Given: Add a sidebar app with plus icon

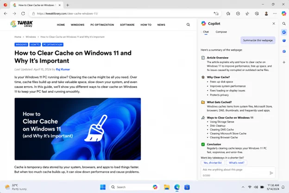Looking at the screenshot, I should (x=284, y=62).
